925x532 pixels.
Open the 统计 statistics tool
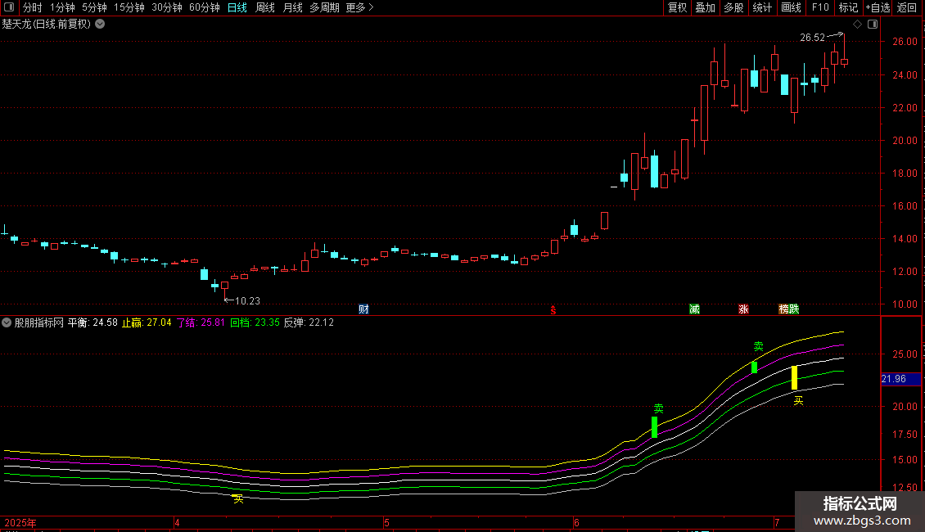pyautogui.click(x=762, y=7)
